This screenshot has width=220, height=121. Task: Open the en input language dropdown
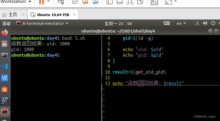point(181,23)
